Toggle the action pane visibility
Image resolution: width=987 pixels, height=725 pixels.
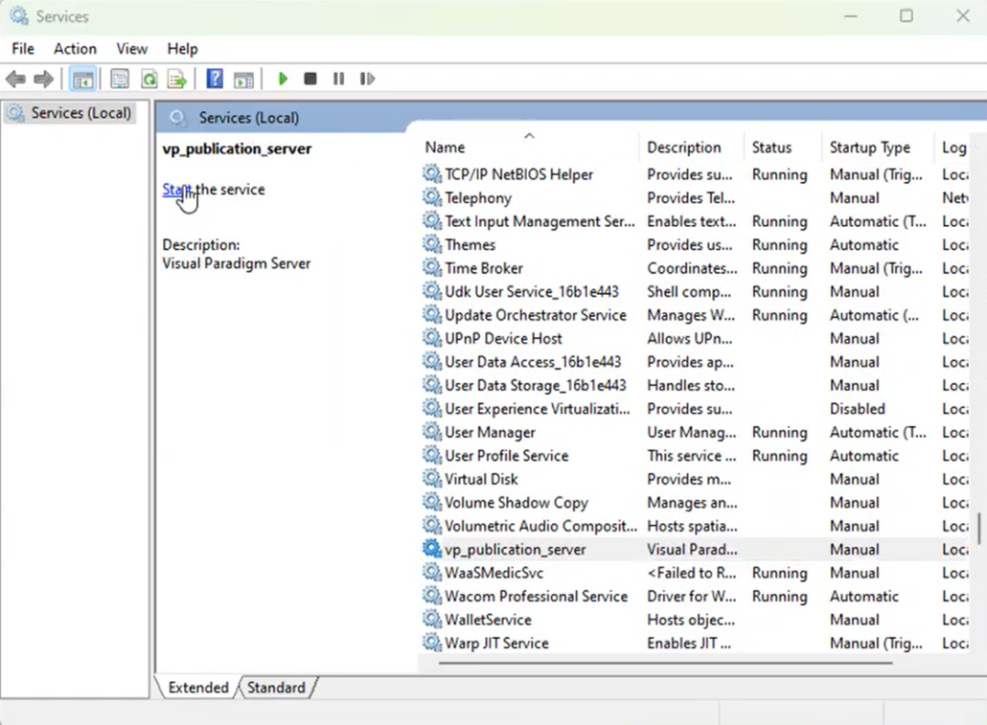click(243, 79)
